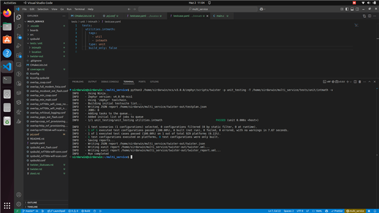Toggle Panel visibility in title bar
Viewport: 379px width, 213px height.
pyautogui.click(x=352, y=9)
